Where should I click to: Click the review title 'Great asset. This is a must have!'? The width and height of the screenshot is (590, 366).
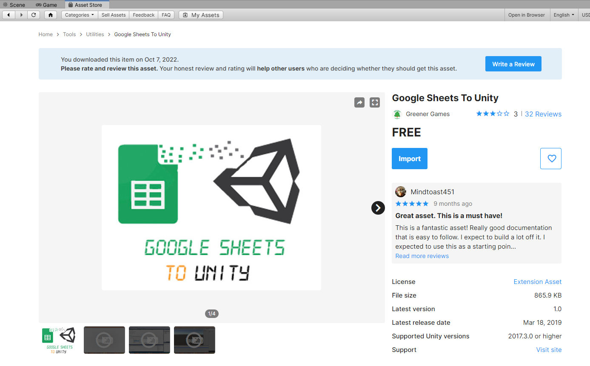(449, 216)
